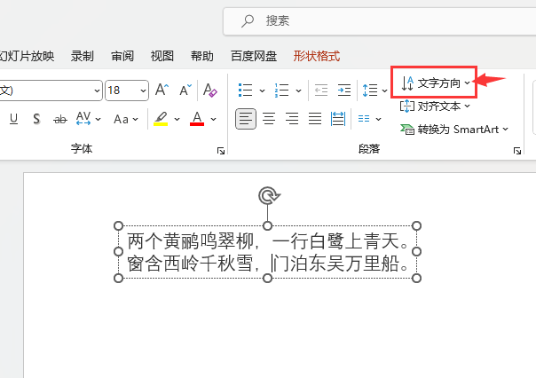Open the columns options button

(369, 119)
